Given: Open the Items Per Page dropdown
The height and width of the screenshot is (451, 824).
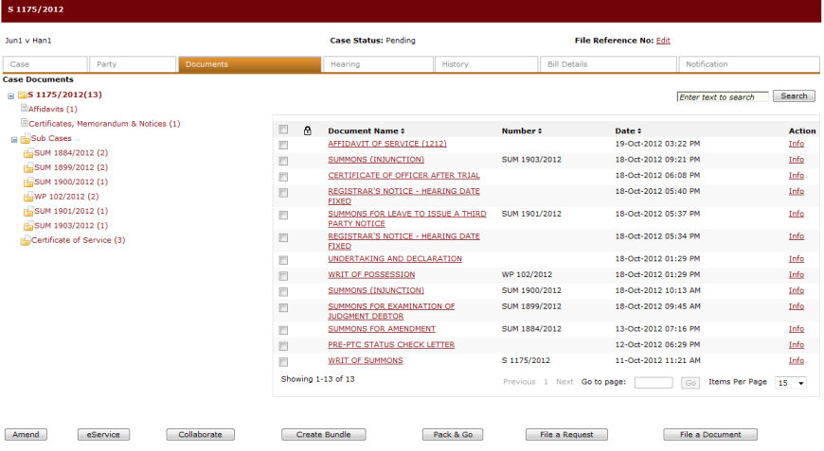Looking at the screenshot, I should click(x=791, y=383).
